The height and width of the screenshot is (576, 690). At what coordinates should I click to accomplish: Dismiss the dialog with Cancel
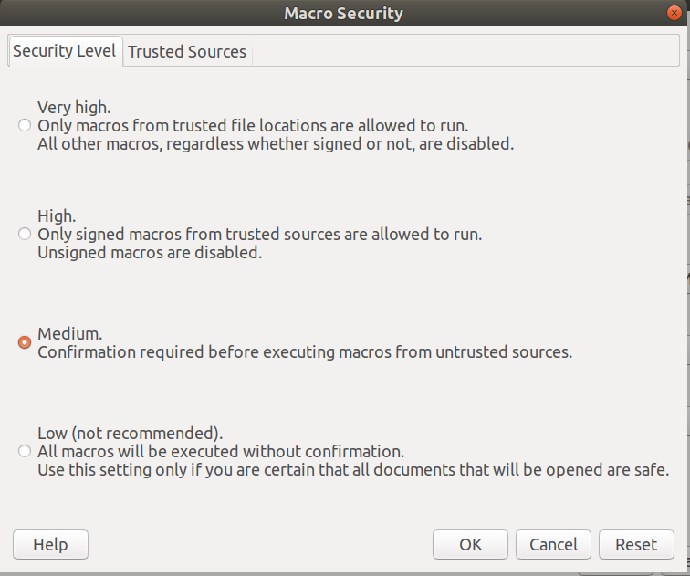[554, 545]
